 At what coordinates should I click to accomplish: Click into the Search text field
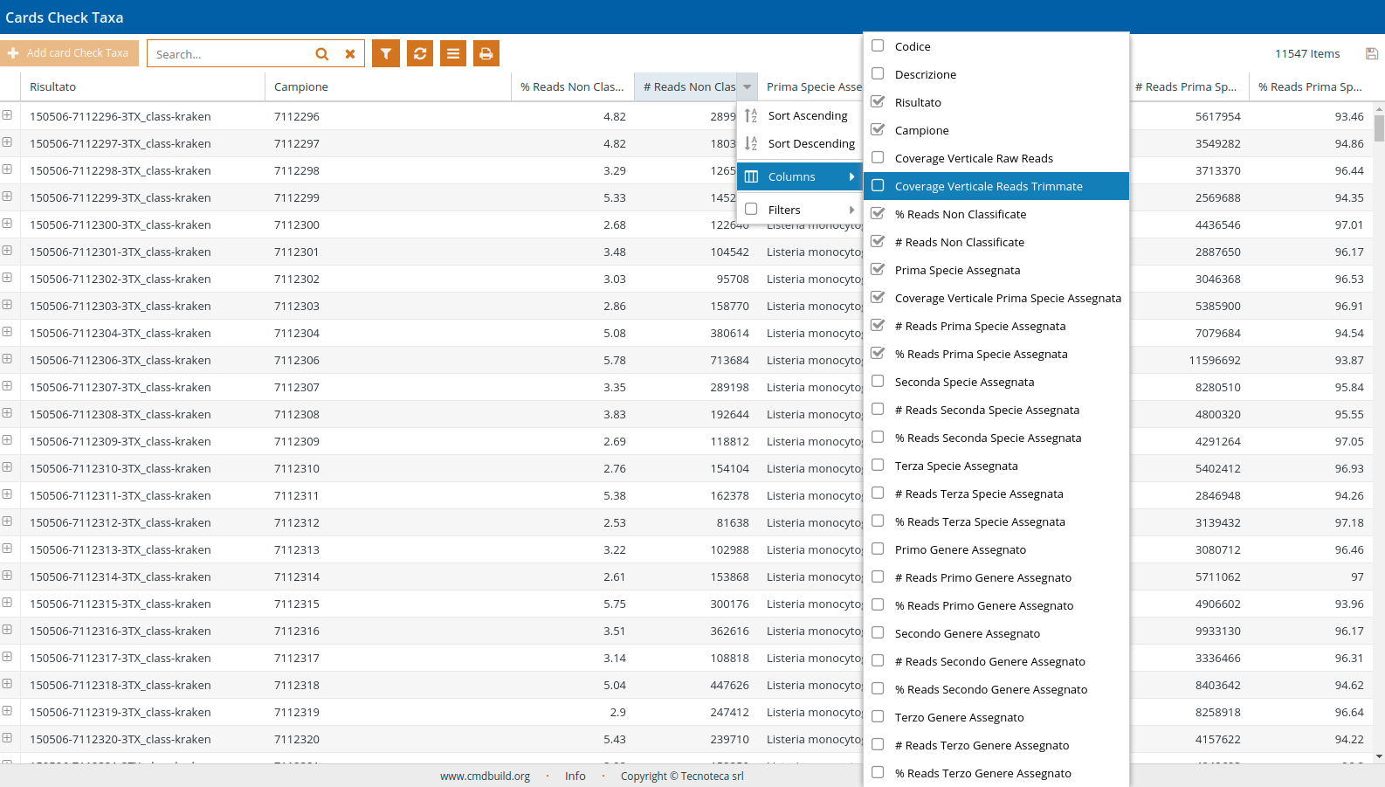[229, 54]
